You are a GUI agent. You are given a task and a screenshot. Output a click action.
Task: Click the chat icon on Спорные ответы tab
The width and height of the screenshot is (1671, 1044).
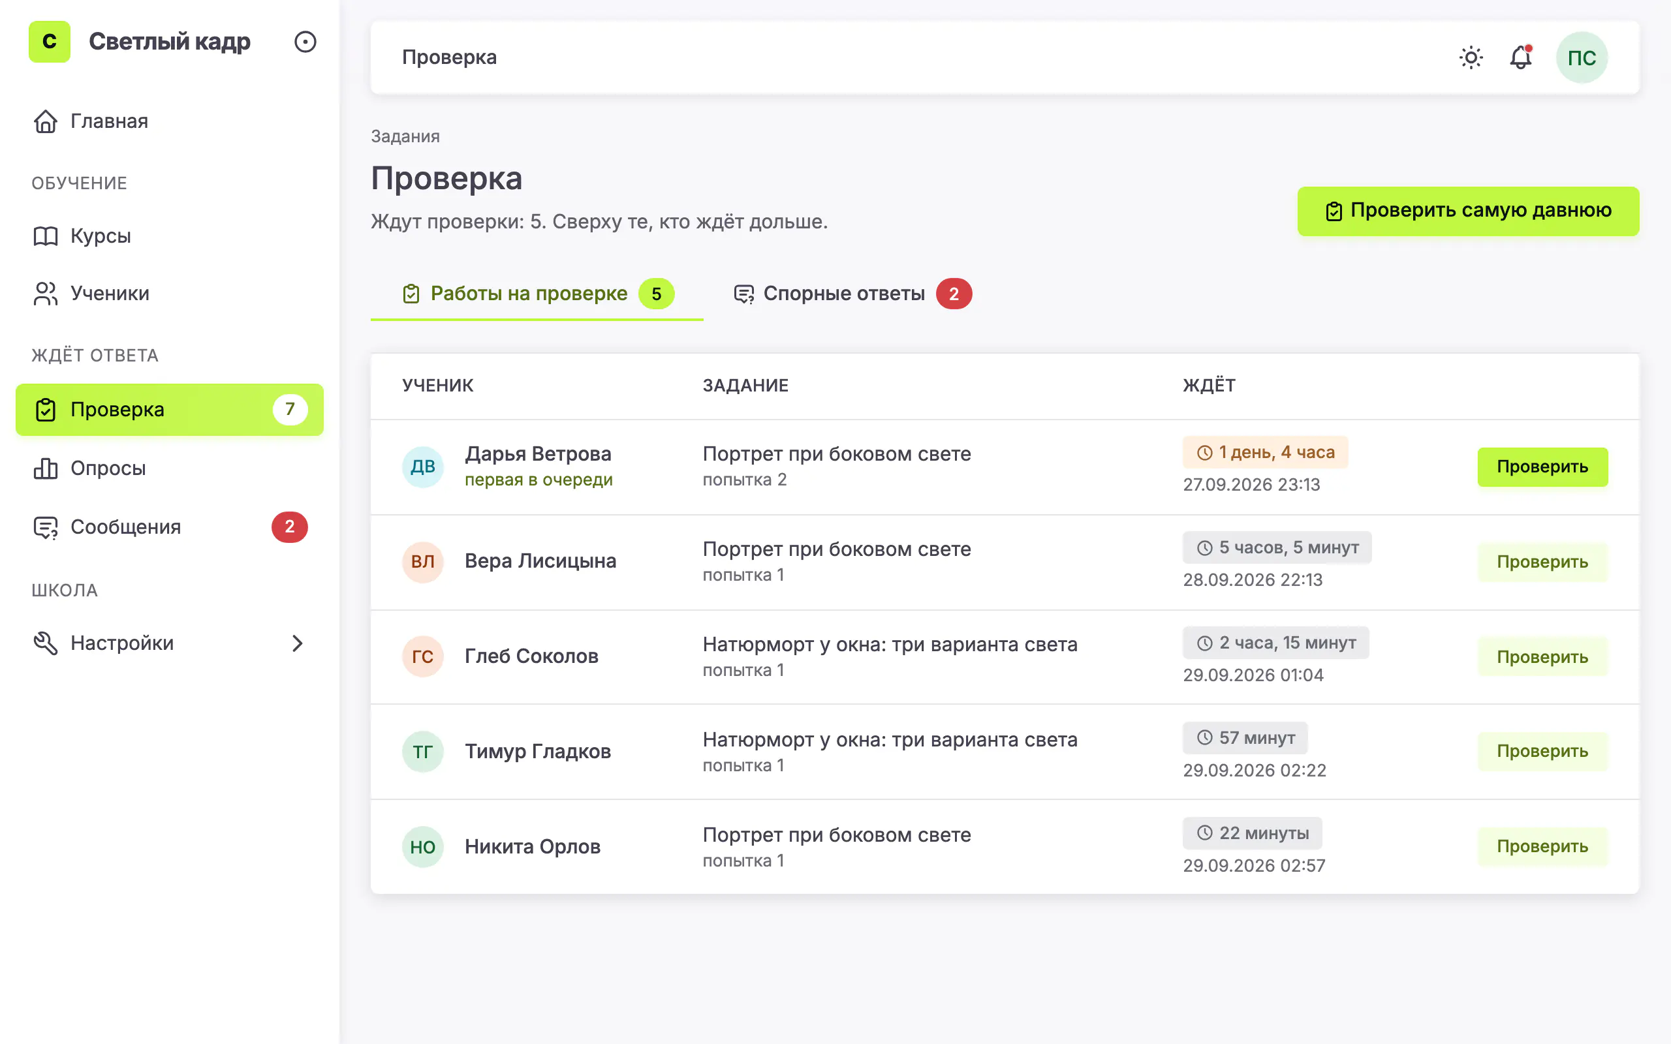[743, 294]
